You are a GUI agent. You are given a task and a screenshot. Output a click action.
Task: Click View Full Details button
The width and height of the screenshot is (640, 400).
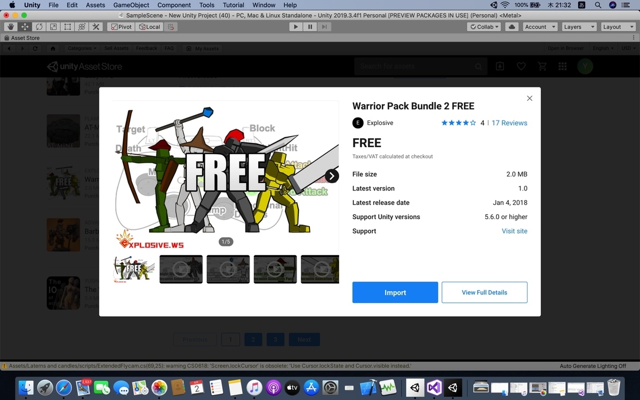(484, 292)
